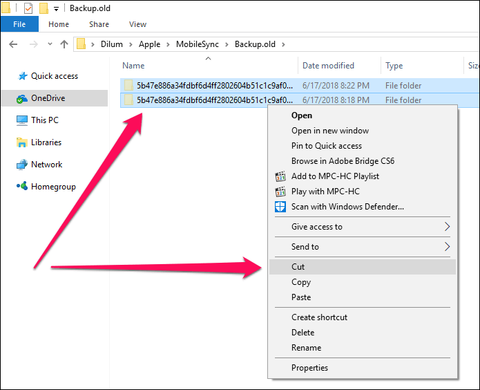Go up one folder level
The width and height of the screenshot is (480, 390).
(64, 44)
